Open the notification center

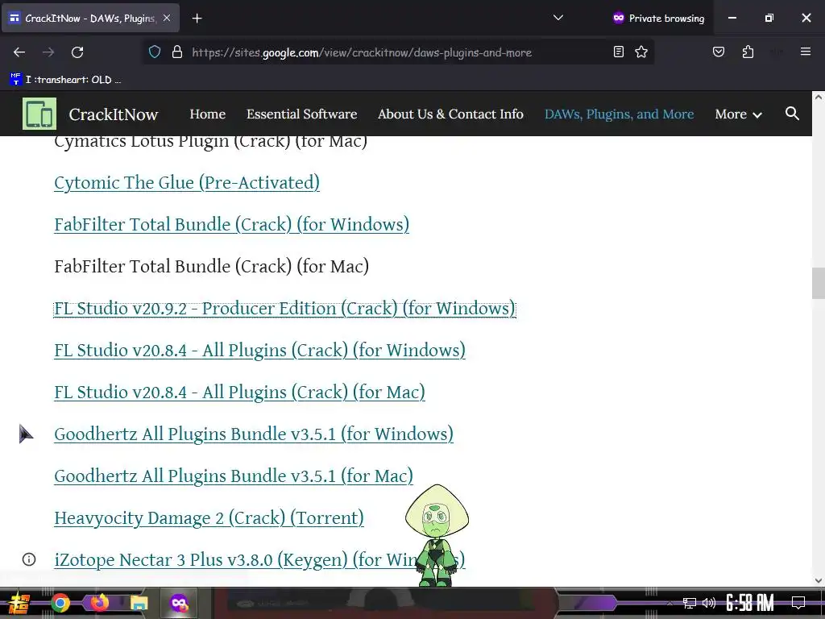click(x=798, y=603)
